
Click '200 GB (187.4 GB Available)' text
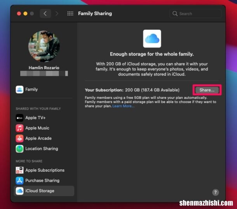(x=152, y=90)
